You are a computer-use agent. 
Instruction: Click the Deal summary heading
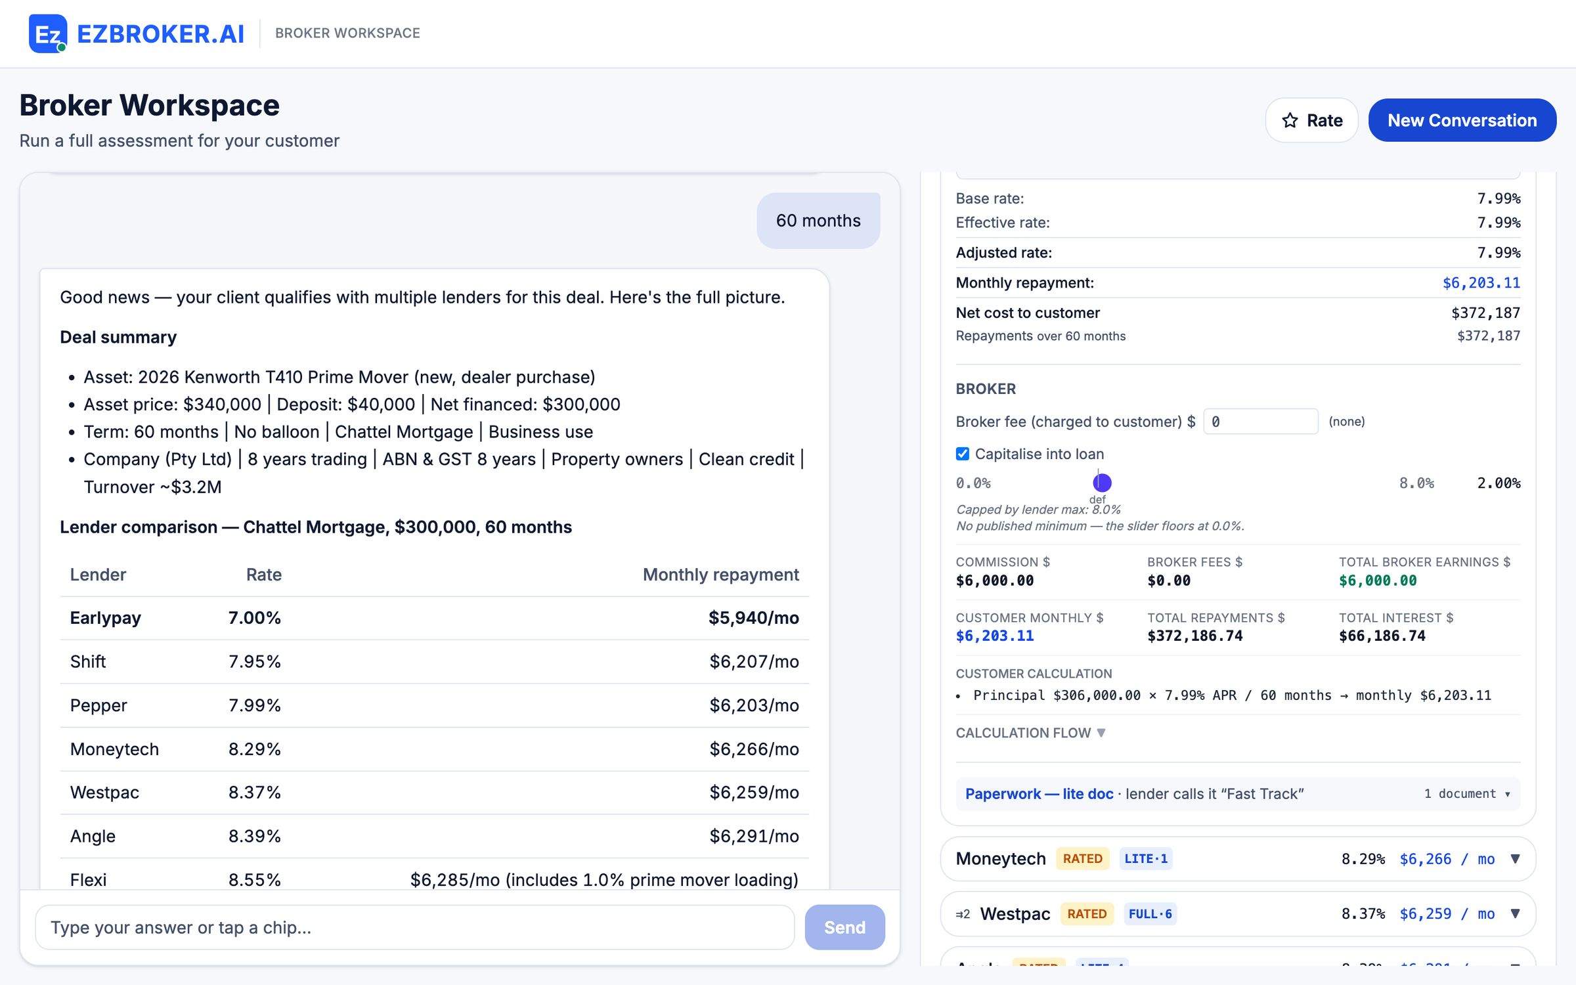[x=118, y=337]
